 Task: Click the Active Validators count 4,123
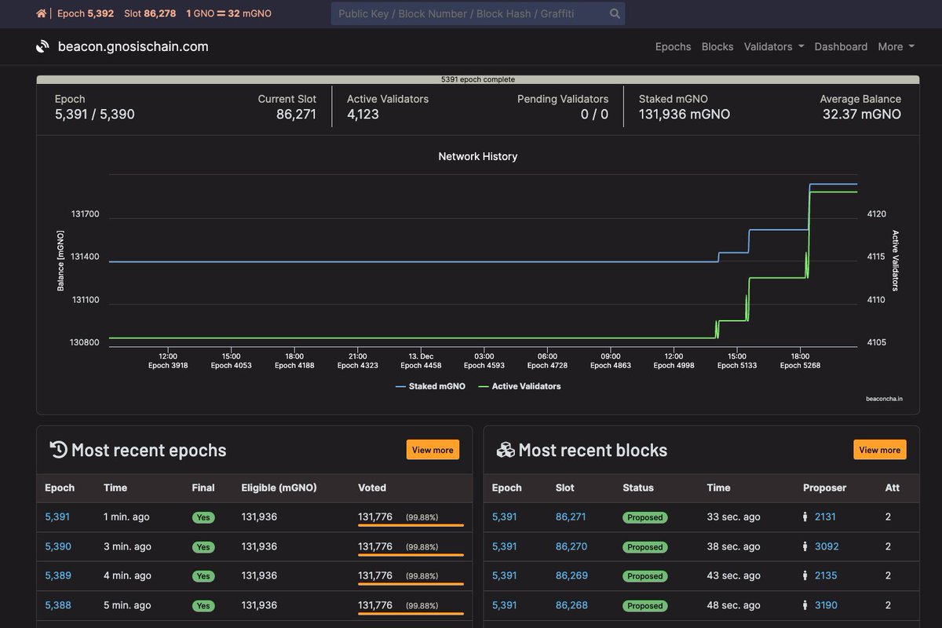pos(363,114)
